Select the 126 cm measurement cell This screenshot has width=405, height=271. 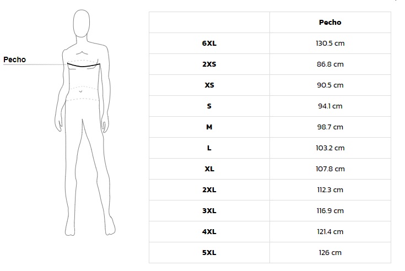pos(330,252)
